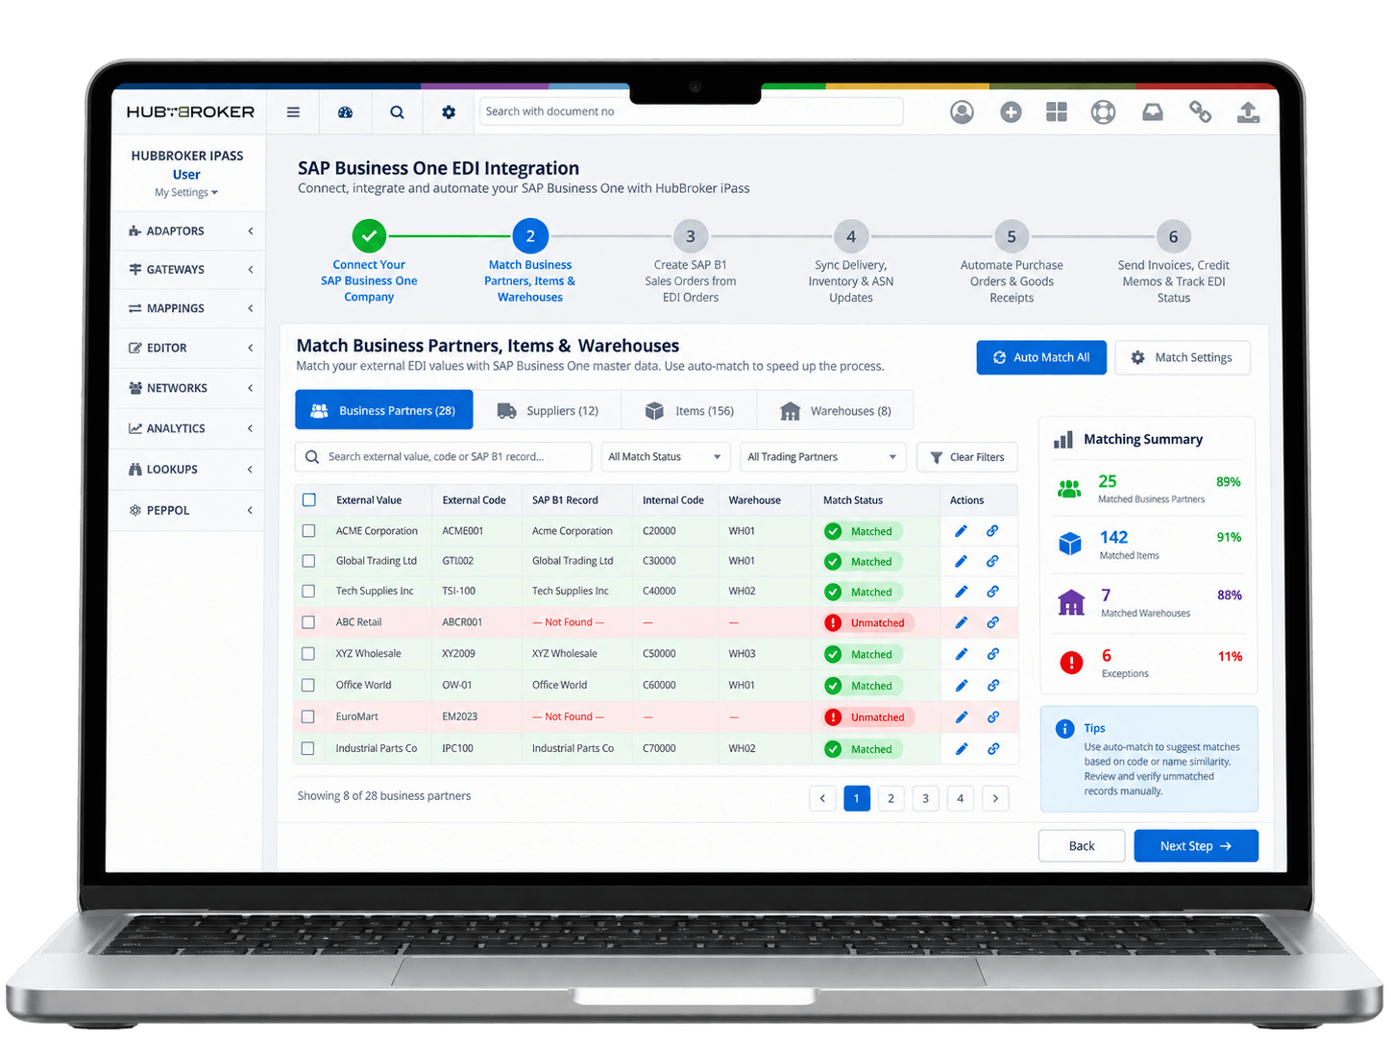The height and width of the screenshot is (1043, 1391).
Task: Edit the Global Trading Ltd row
Action: point(961,562)
